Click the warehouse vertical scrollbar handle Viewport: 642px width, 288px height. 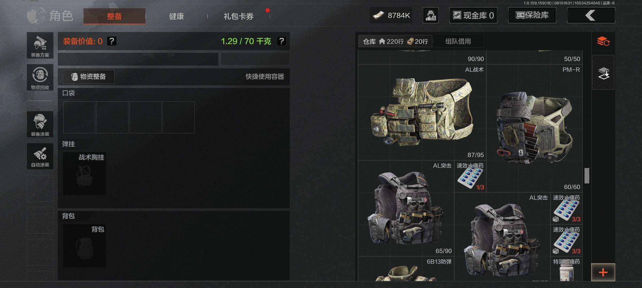coord(587,175)
